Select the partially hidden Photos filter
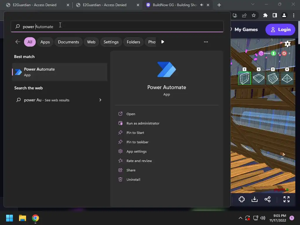This screenshot has height=225, width=300. click(x=151, y=42)
